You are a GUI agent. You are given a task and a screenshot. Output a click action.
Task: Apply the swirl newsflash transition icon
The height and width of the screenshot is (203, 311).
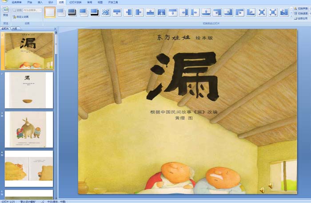pyautogui.click(x=284, y=12)
